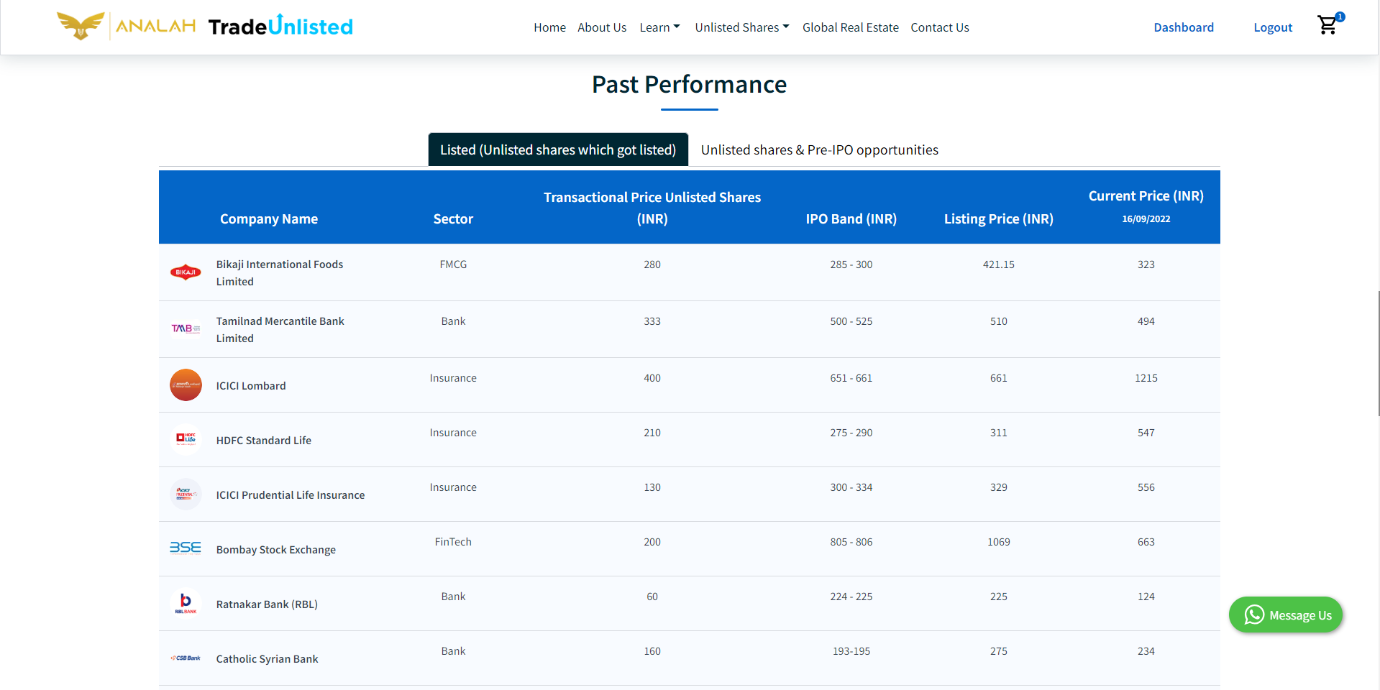
Task: Click the BSE logo icon
Action: [x=186, y=548]
